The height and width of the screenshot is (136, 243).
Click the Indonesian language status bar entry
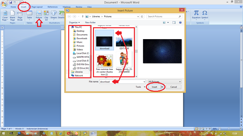37,129
